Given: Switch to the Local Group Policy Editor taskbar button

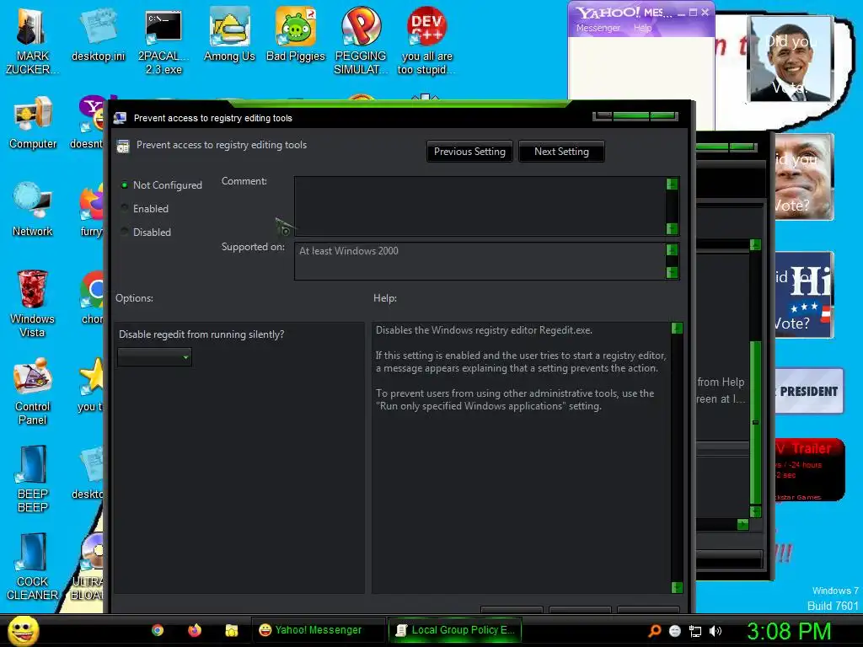Looking at the screenshot, I should tap(455, 630).
